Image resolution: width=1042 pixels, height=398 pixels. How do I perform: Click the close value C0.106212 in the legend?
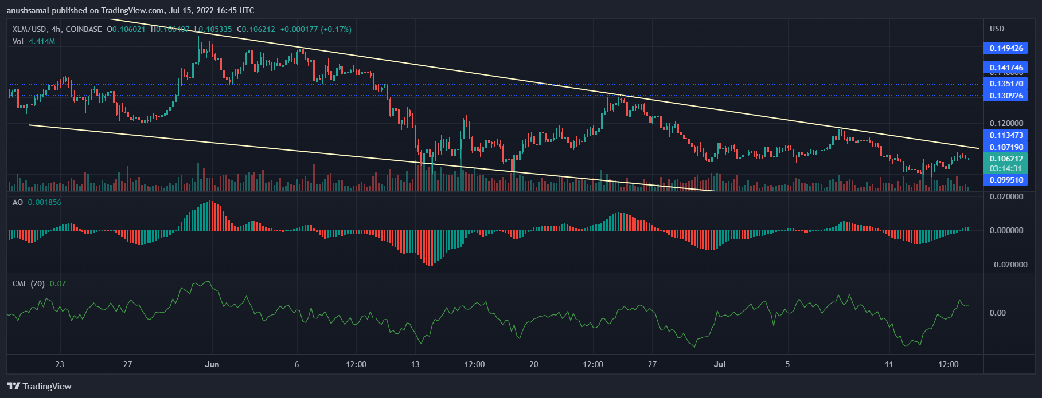click(256, 29)
